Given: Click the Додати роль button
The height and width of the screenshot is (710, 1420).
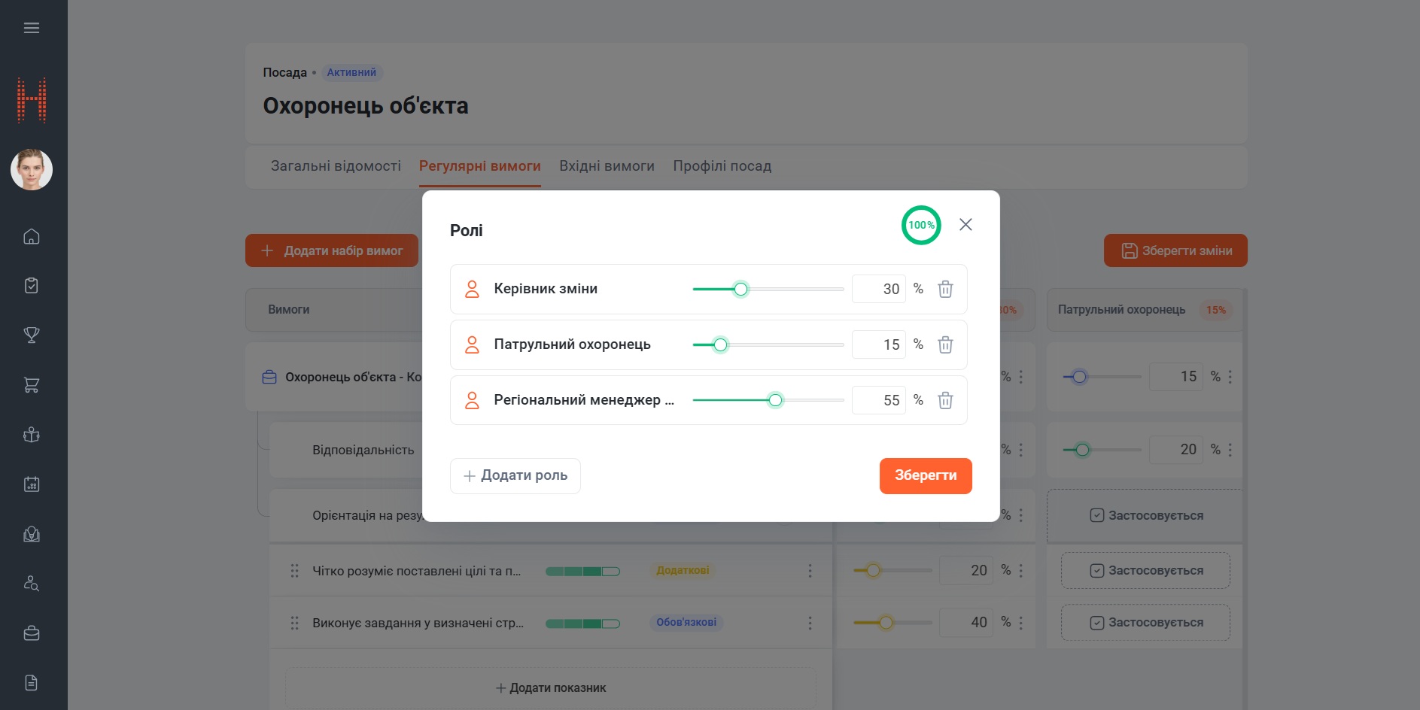Looking at the screenshot, I should 515,476.
